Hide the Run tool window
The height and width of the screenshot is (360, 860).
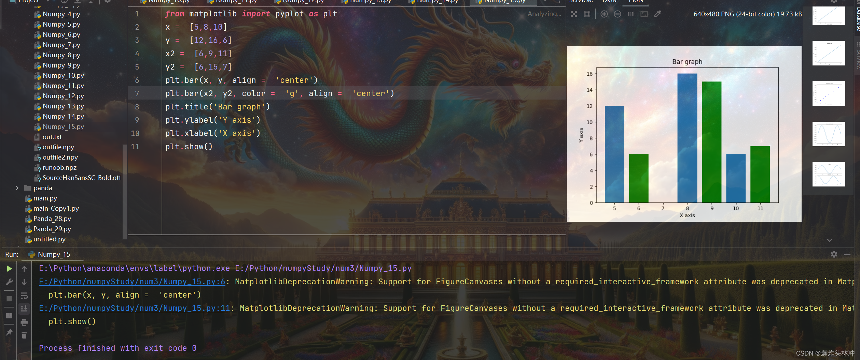pos(847,254)
